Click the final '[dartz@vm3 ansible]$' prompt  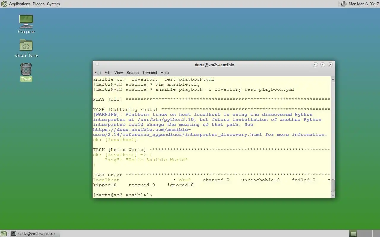click(x=123, y=195)
